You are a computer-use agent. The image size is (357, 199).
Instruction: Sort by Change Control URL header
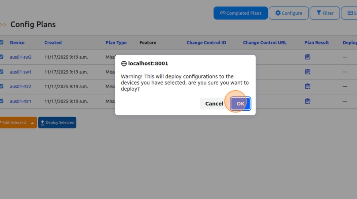[265, 43]
